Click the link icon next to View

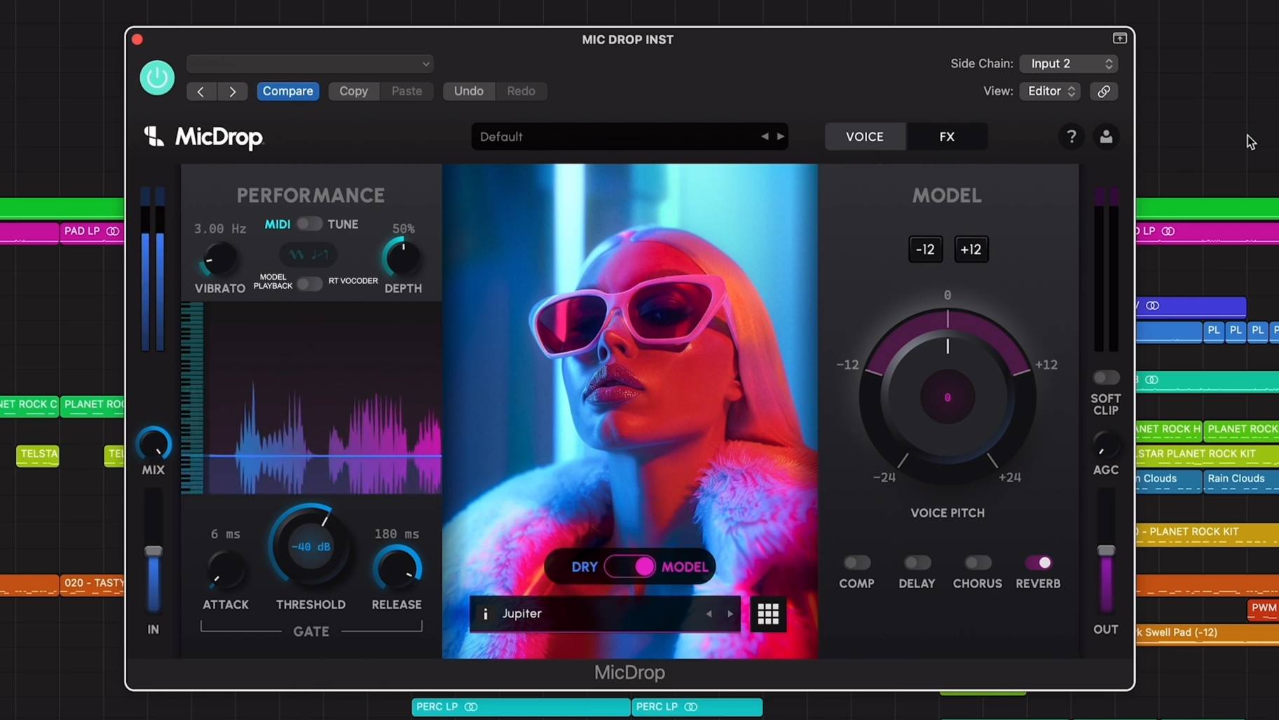(1104, 91)
